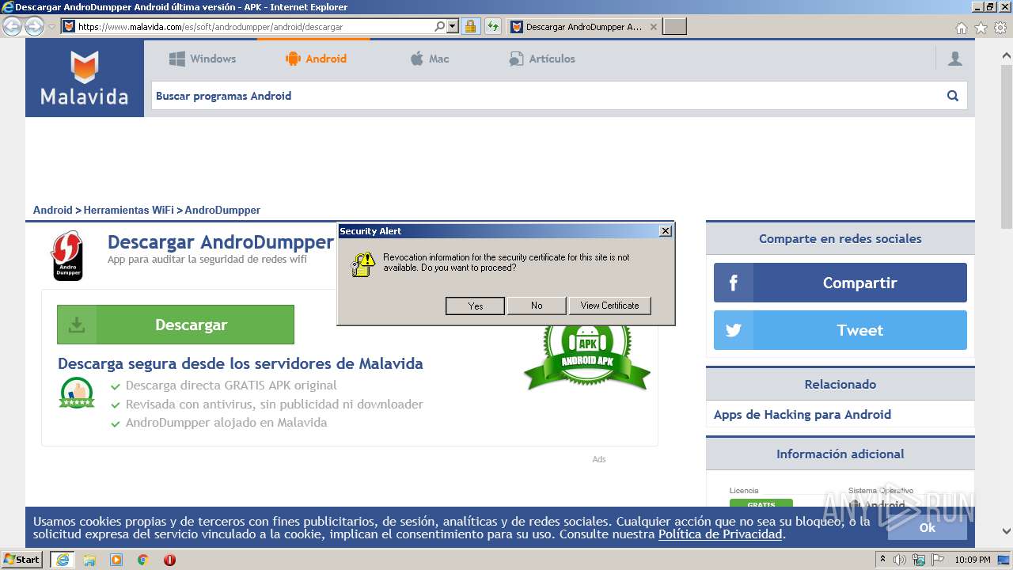The width and height of the screenshot is (1013, 570).
Task: Close the Descargar AndroDumpper tab
Action: pyautogui.click(x=654, y=26)
